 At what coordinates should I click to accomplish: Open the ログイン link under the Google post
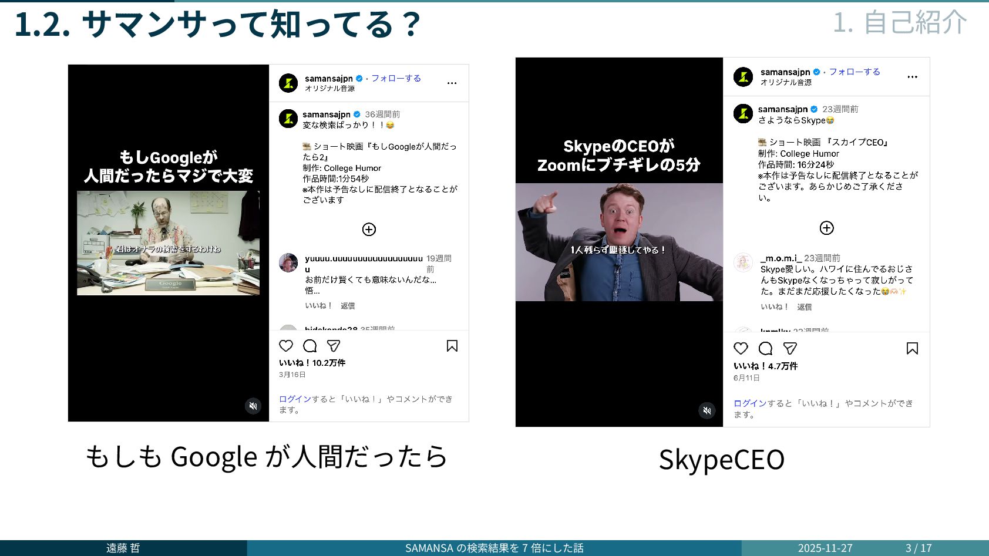295,399
